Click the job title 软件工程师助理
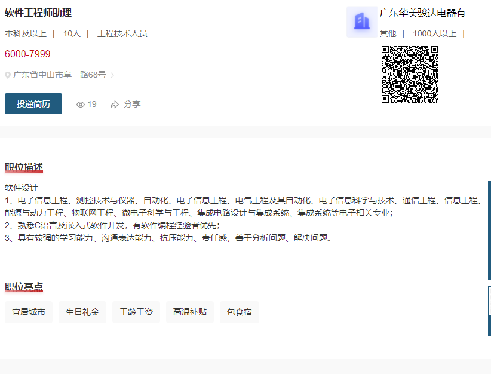 point(38,13)
